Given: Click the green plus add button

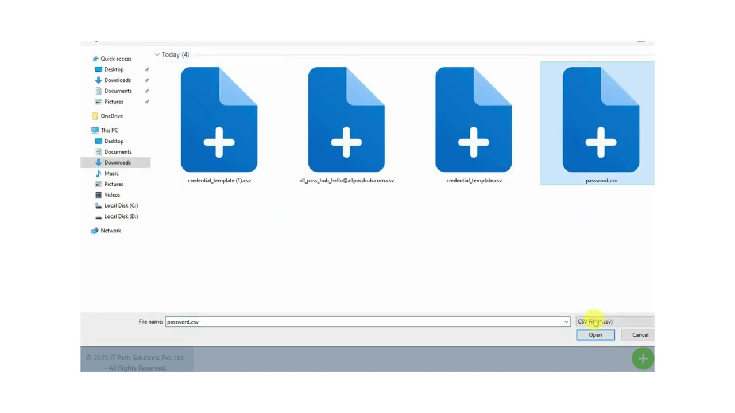Looking at the screenshot, I should point(643,359).
